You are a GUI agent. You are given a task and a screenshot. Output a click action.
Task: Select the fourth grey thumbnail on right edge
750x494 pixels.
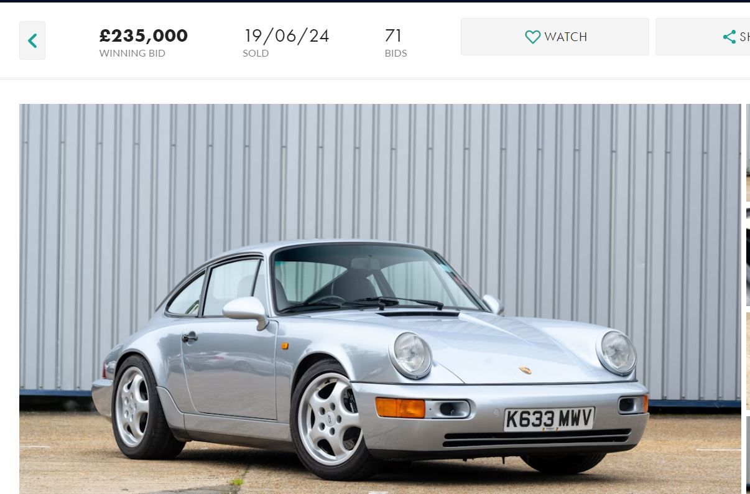pos(748,455)
